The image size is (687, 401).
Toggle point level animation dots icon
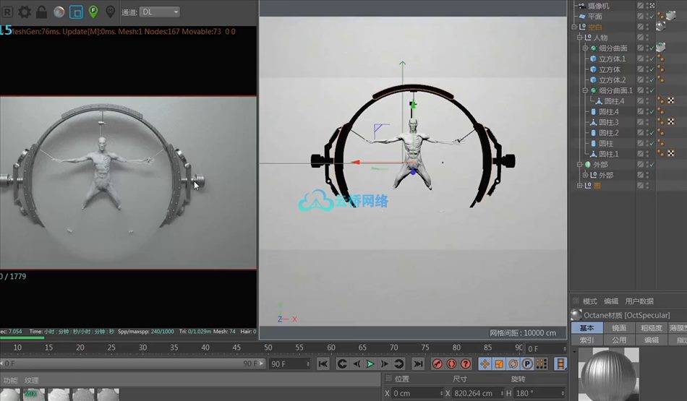(x=542, y=363)
